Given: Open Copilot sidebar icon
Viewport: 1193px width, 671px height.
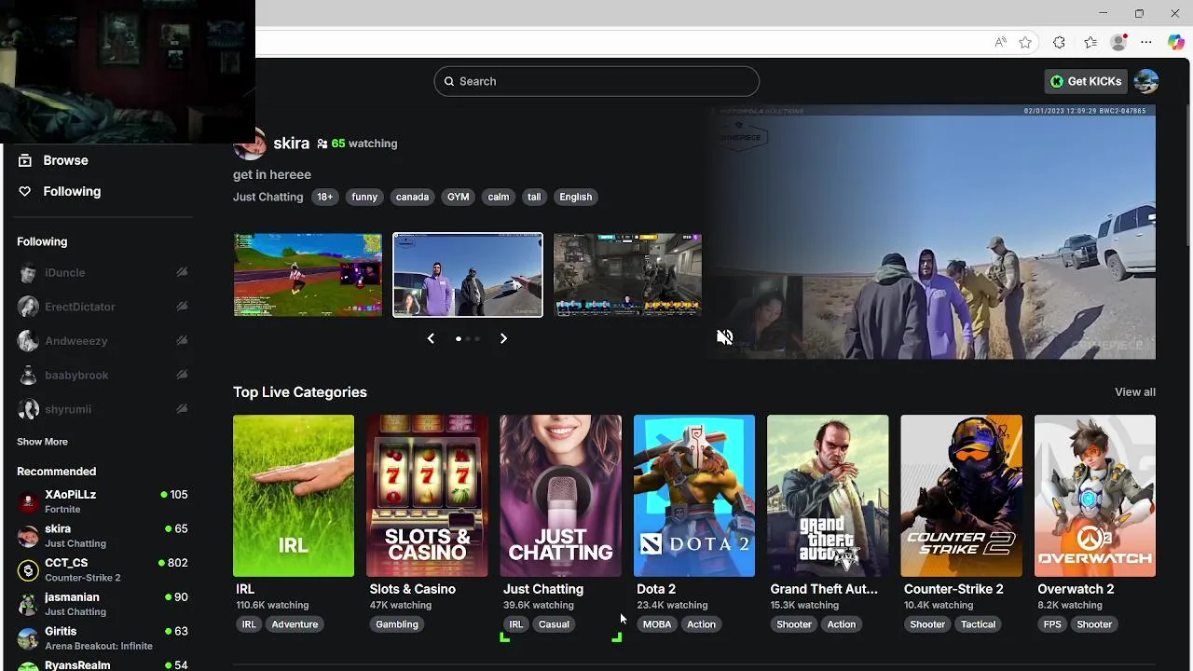Looking at the screenshot, I should [1176, 42].
